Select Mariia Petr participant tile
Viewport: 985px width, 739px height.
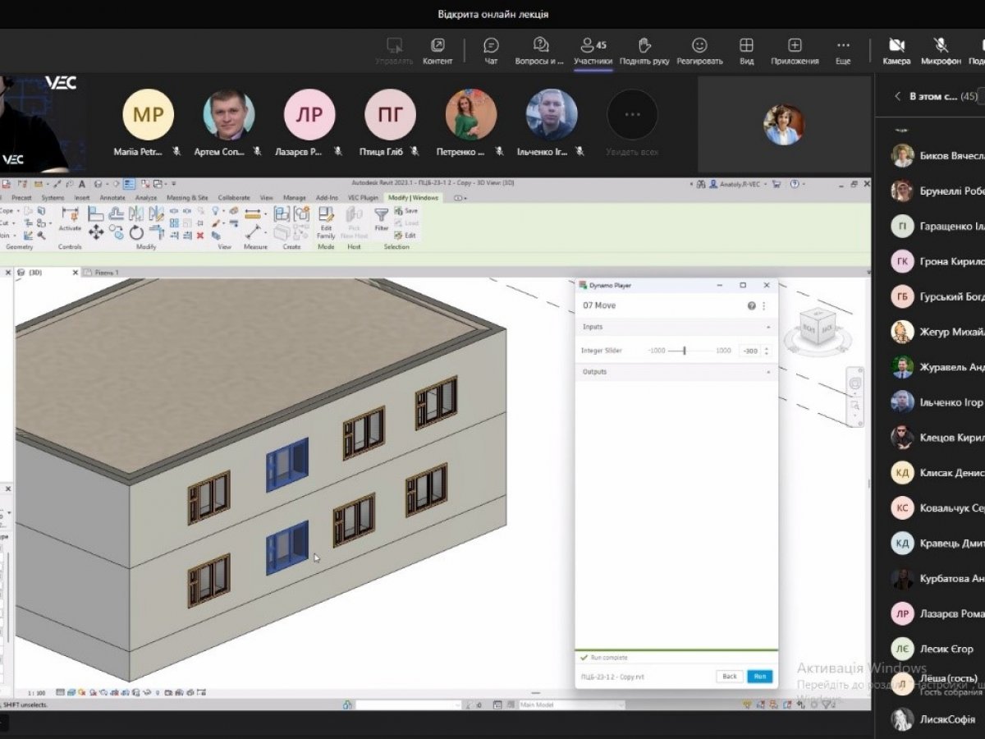pyautogui.click(x=148, y=123)
